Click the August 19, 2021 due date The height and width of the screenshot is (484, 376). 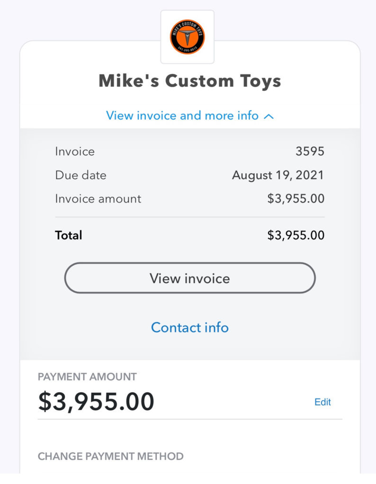click(278, 175)
